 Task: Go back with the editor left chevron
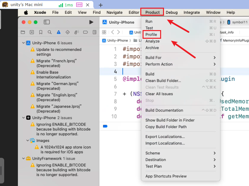point(113,32)
